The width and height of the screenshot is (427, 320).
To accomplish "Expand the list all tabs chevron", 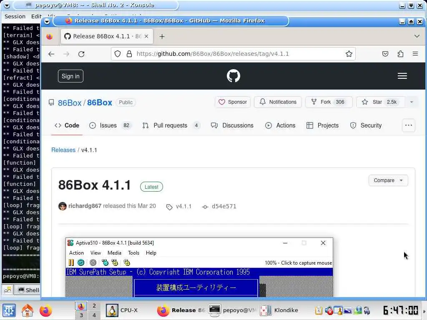I will click(x=417, y=36).
